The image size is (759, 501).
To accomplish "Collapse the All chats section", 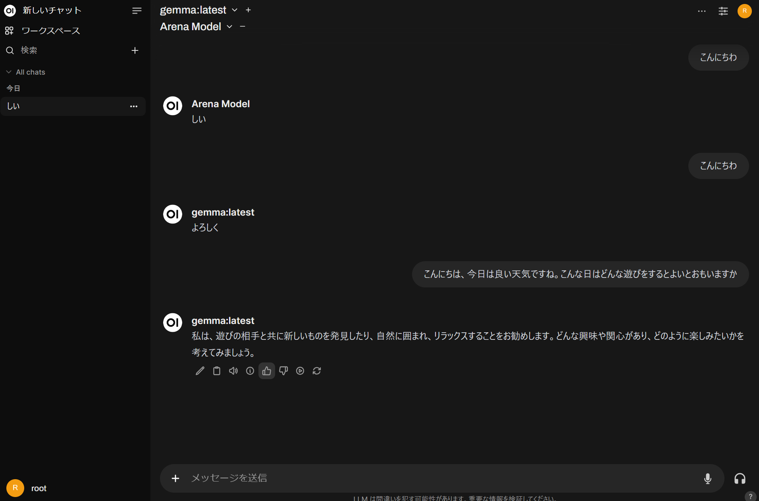I will (x=9, y=72).
